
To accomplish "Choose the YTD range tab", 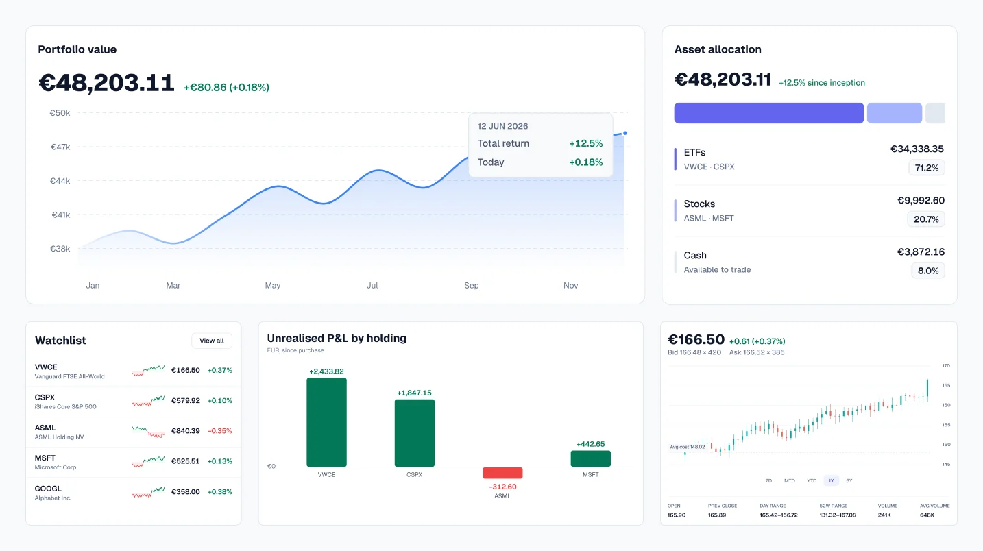I will point(812,481).
